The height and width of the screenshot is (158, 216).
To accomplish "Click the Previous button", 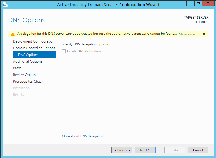I will (x=122, y=150).
